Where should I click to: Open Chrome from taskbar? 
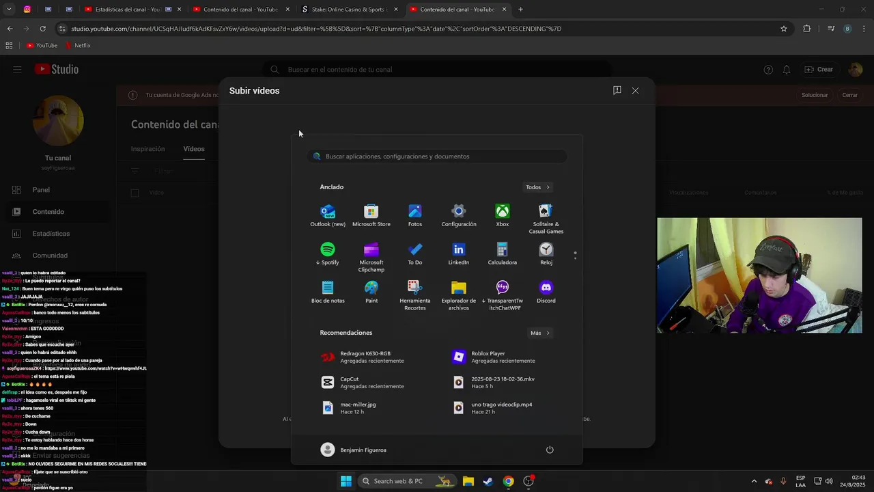coord(508,481)
